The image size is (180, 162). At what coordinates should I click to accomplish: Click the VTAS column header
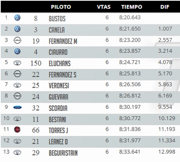pos(104,7)
